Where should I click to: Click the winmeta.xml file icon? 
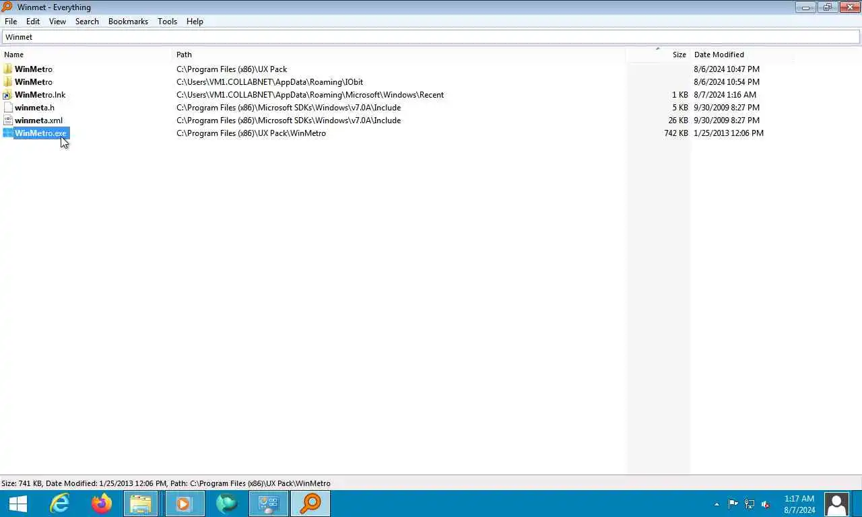pyautogui.click(x=8, y=120)
